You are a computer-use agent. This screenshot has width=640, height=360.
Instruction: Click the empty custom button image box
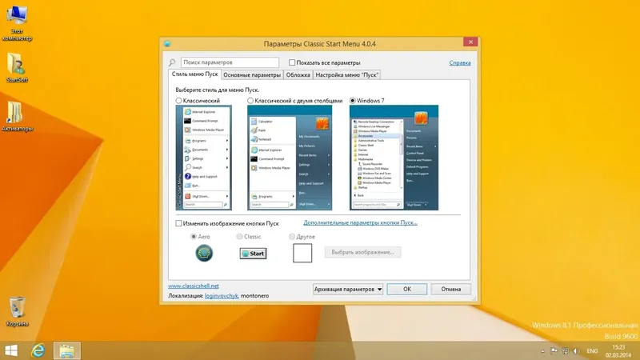(302, 253)
